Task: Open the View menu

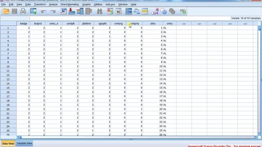Action: click(x=19, y=4)
